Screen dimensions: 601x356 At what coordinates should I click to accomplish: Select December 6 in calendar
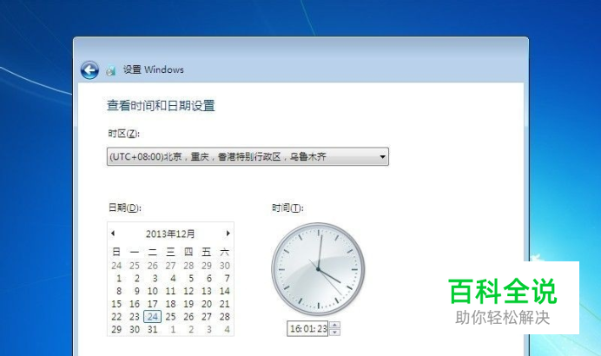(209, 278)
